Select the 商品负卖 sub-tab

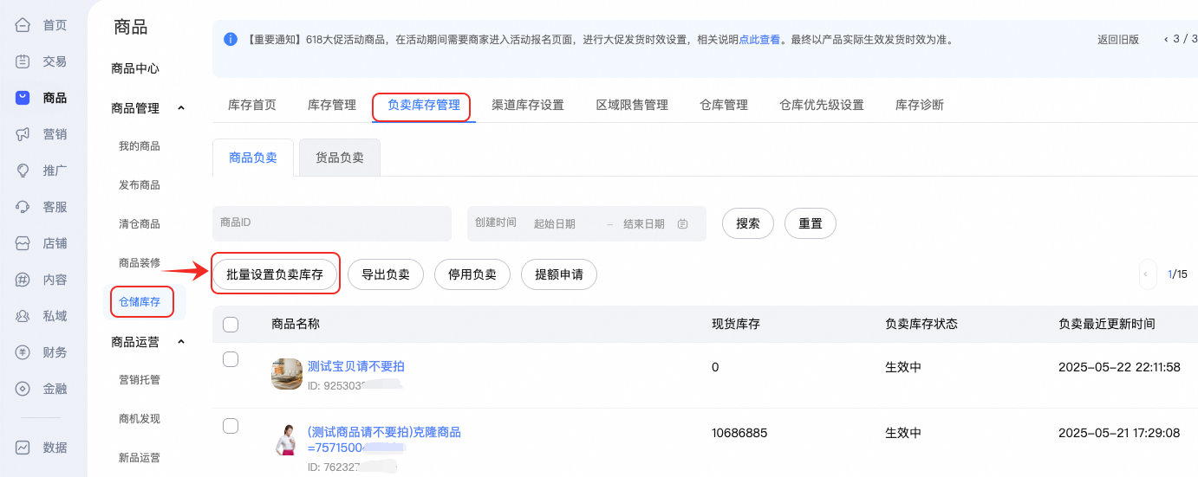coord(253,158)
